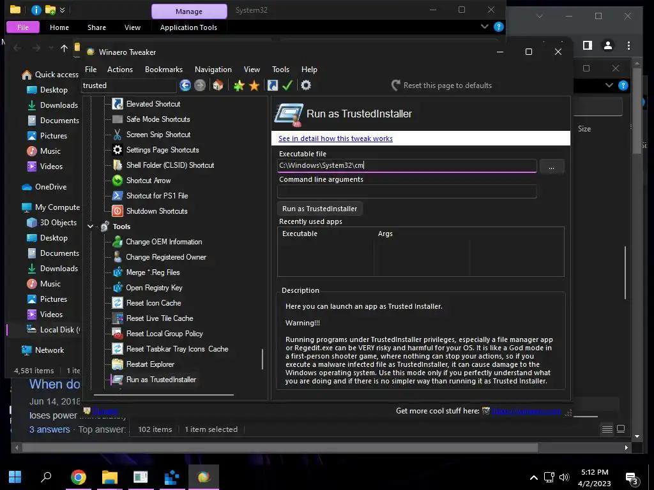Select Safe Mode Shortcuts item
This screenshot has height=490, width=654.
click(158, 119)
